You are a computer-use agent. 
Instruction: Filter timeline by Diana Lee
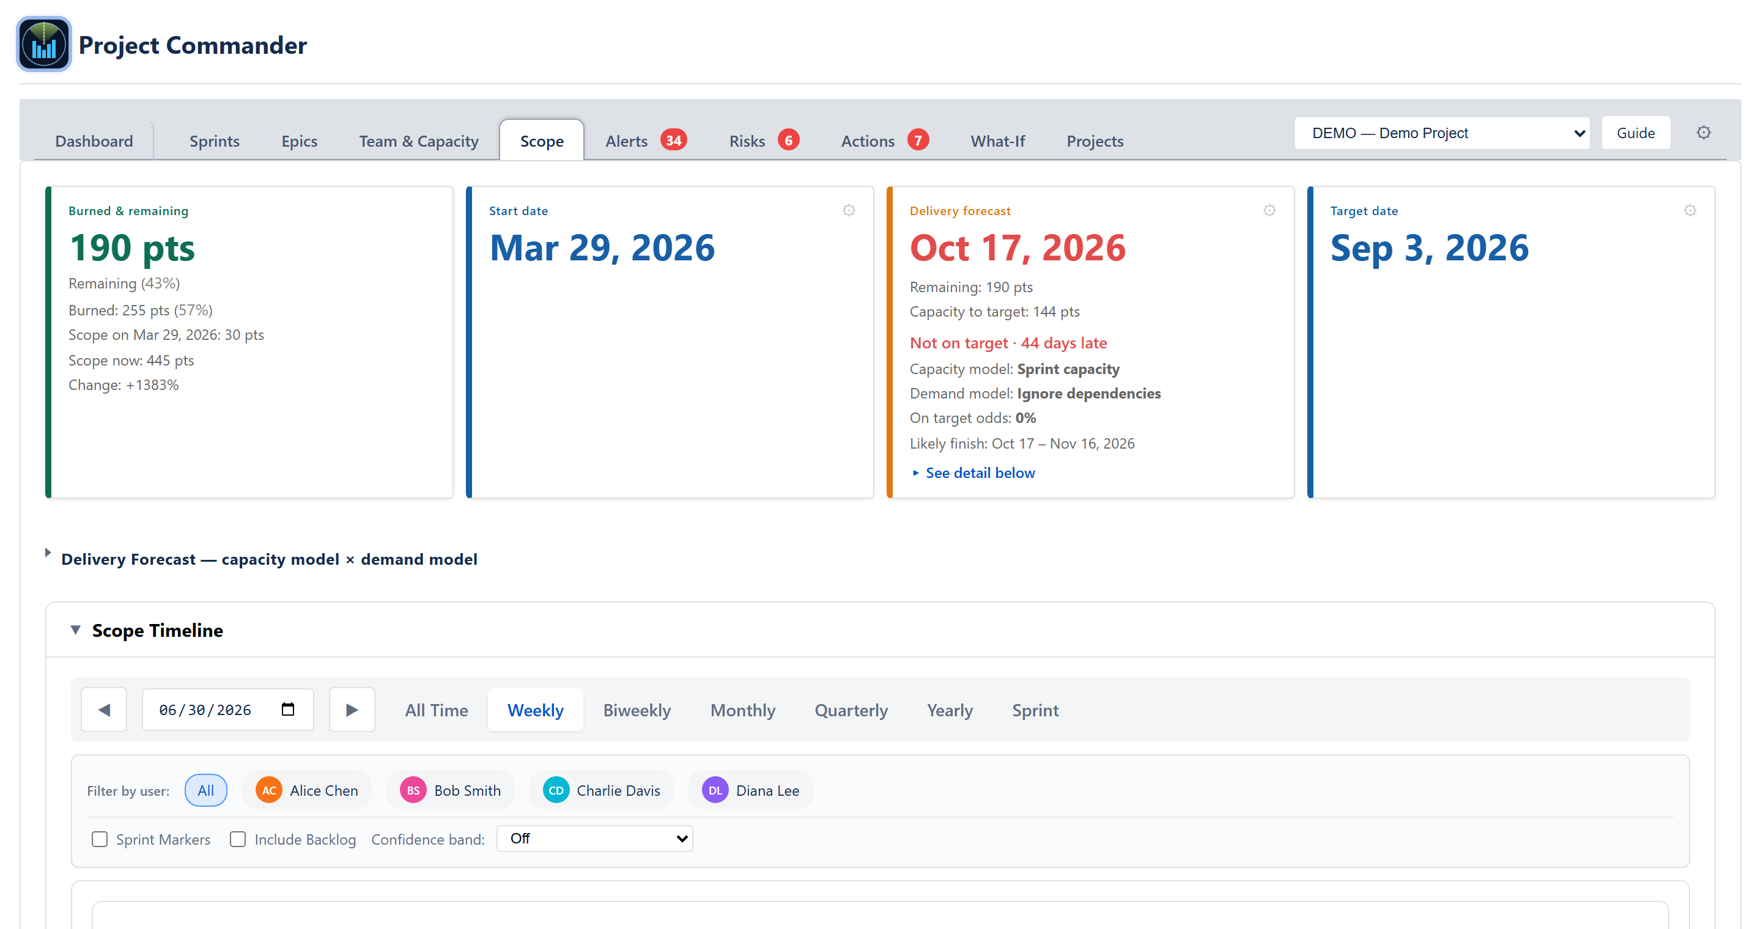pos(751,790)
